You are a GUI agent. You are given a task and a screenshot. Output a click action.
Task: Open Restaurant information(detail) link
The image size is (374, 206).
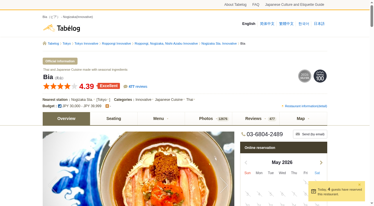click(x=306, y=106)
